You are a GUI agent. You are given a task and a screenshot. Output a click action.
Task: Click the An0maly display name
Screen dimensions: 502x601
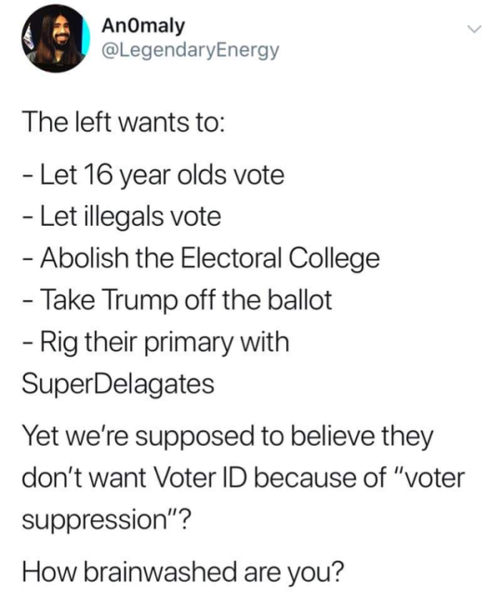[143, 26]
